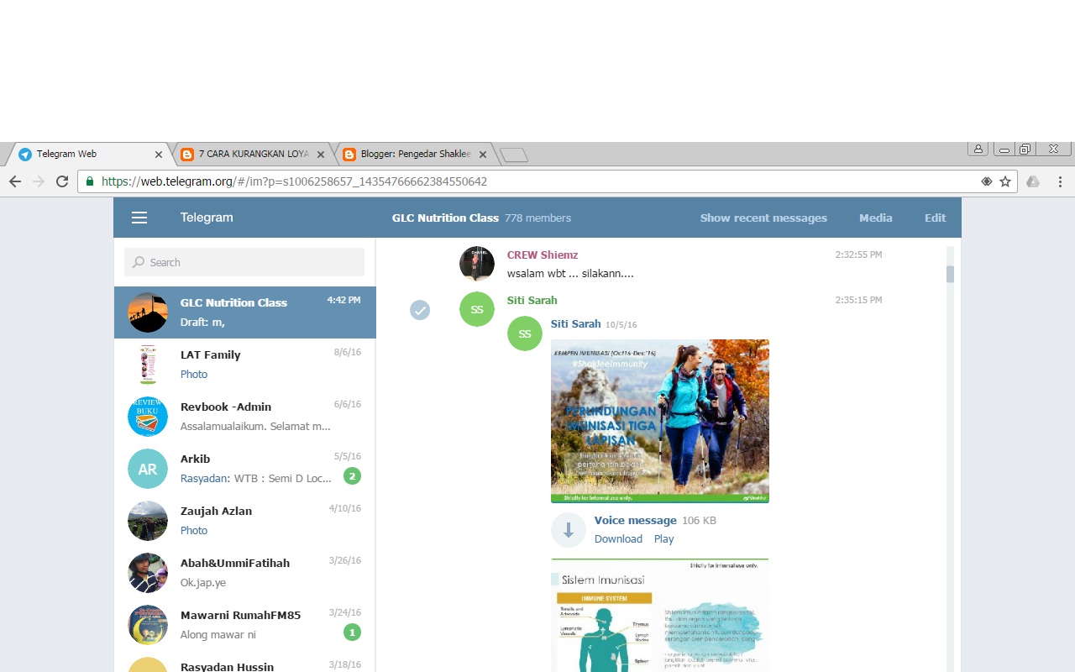1075x672 pixels.
Task: Open the Zaujah Azlan chat
Action: coord(245,521)
